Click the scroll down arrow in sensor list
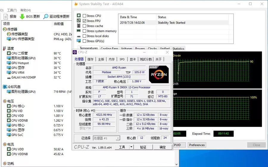The width and height of the screenshot is (268, 167). (176, 164)
